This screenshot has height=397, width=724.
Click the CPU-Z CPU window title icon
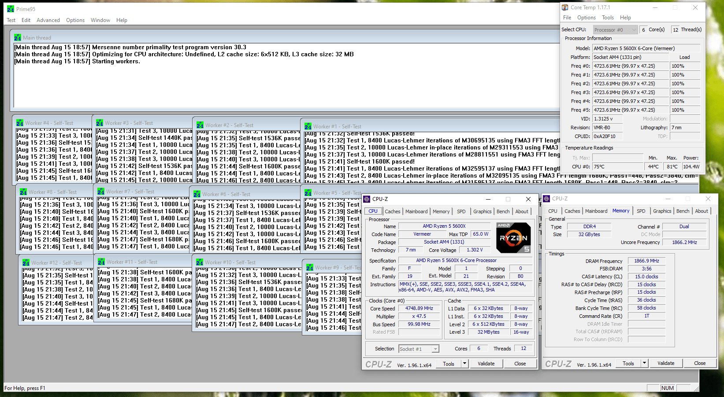pyautogui.click(x=367, y=199)
